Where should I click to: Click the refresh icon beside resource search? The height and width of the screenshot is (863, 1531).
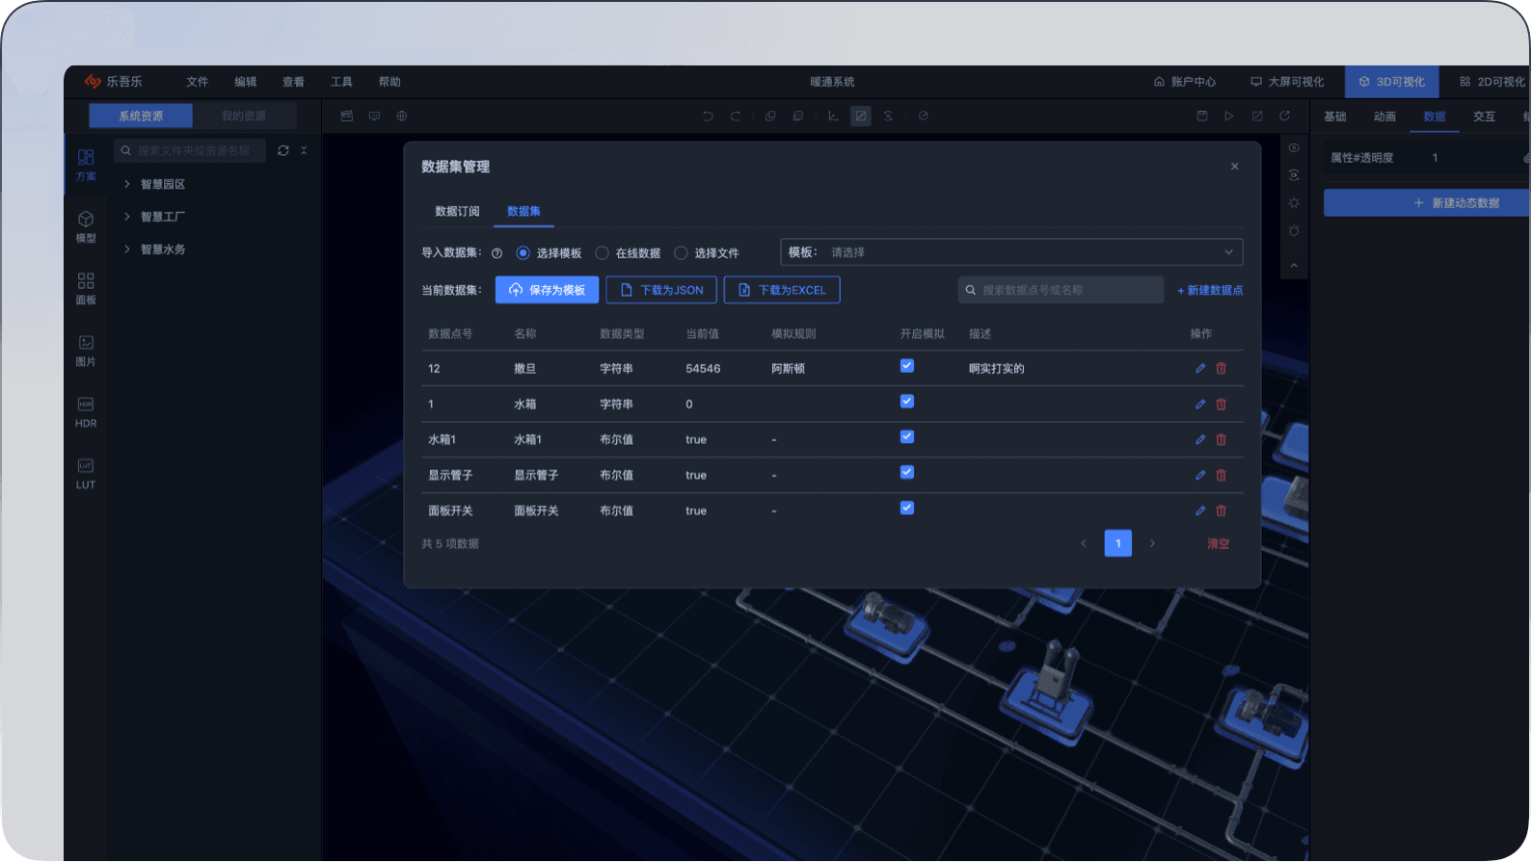pos(283,150)
